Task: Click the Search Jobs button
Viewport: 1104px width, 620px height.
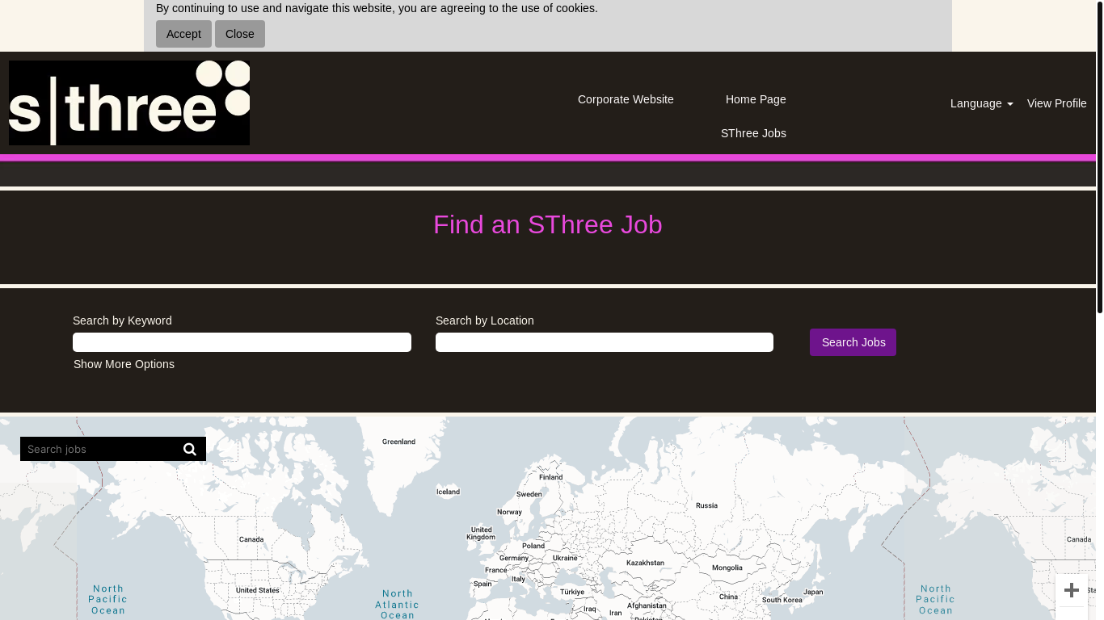Action: 853,342
